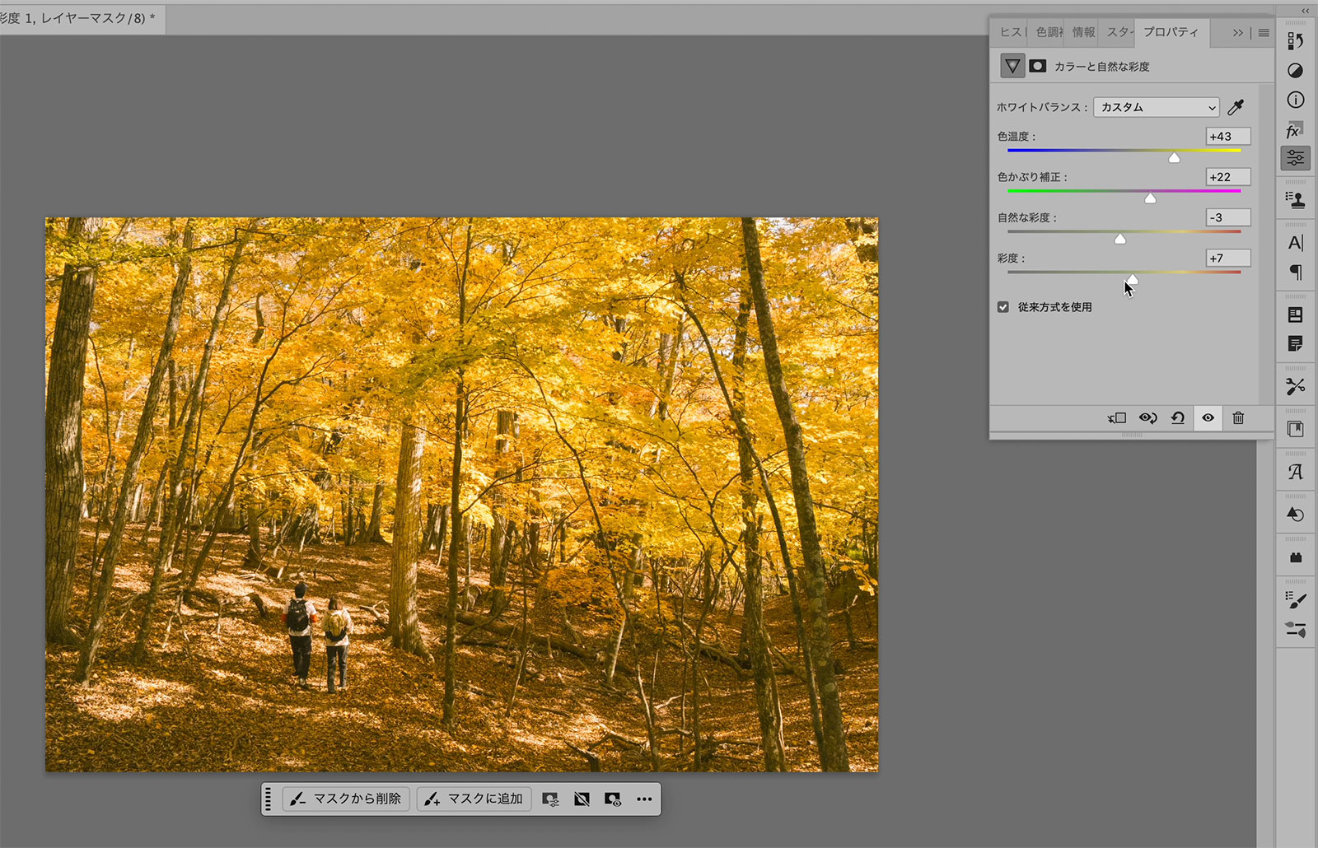
Task: Click the view previous state icon
Action: pyautogui.click(x=1147, y=418)
